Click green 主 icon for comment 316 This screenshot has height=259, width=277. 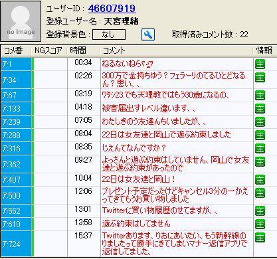(x=260, y=149)
